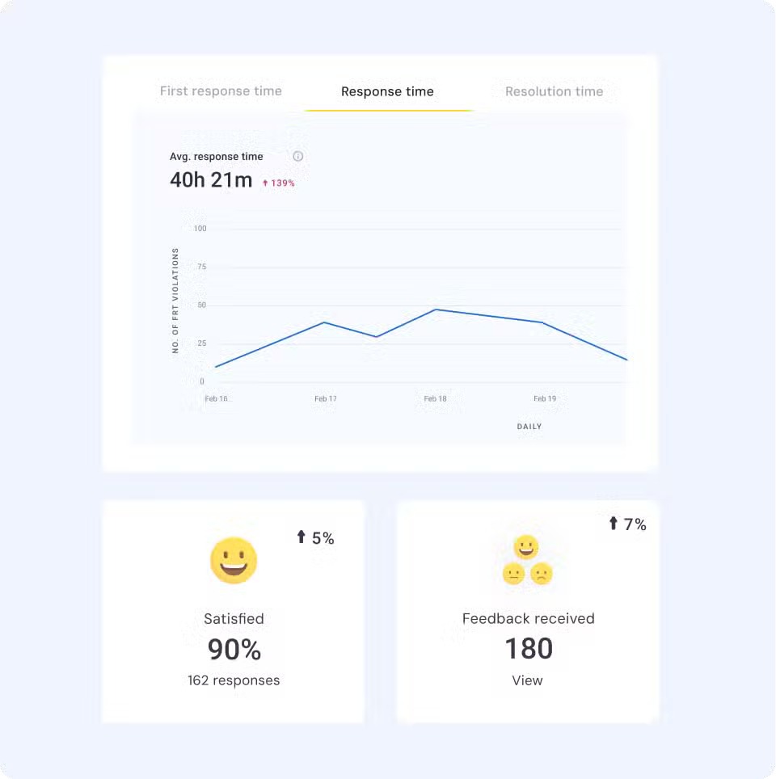Click the happy face in the feedback group
Image resolution: width=776 pixels, height=779 pixels.
click(529, 549)
